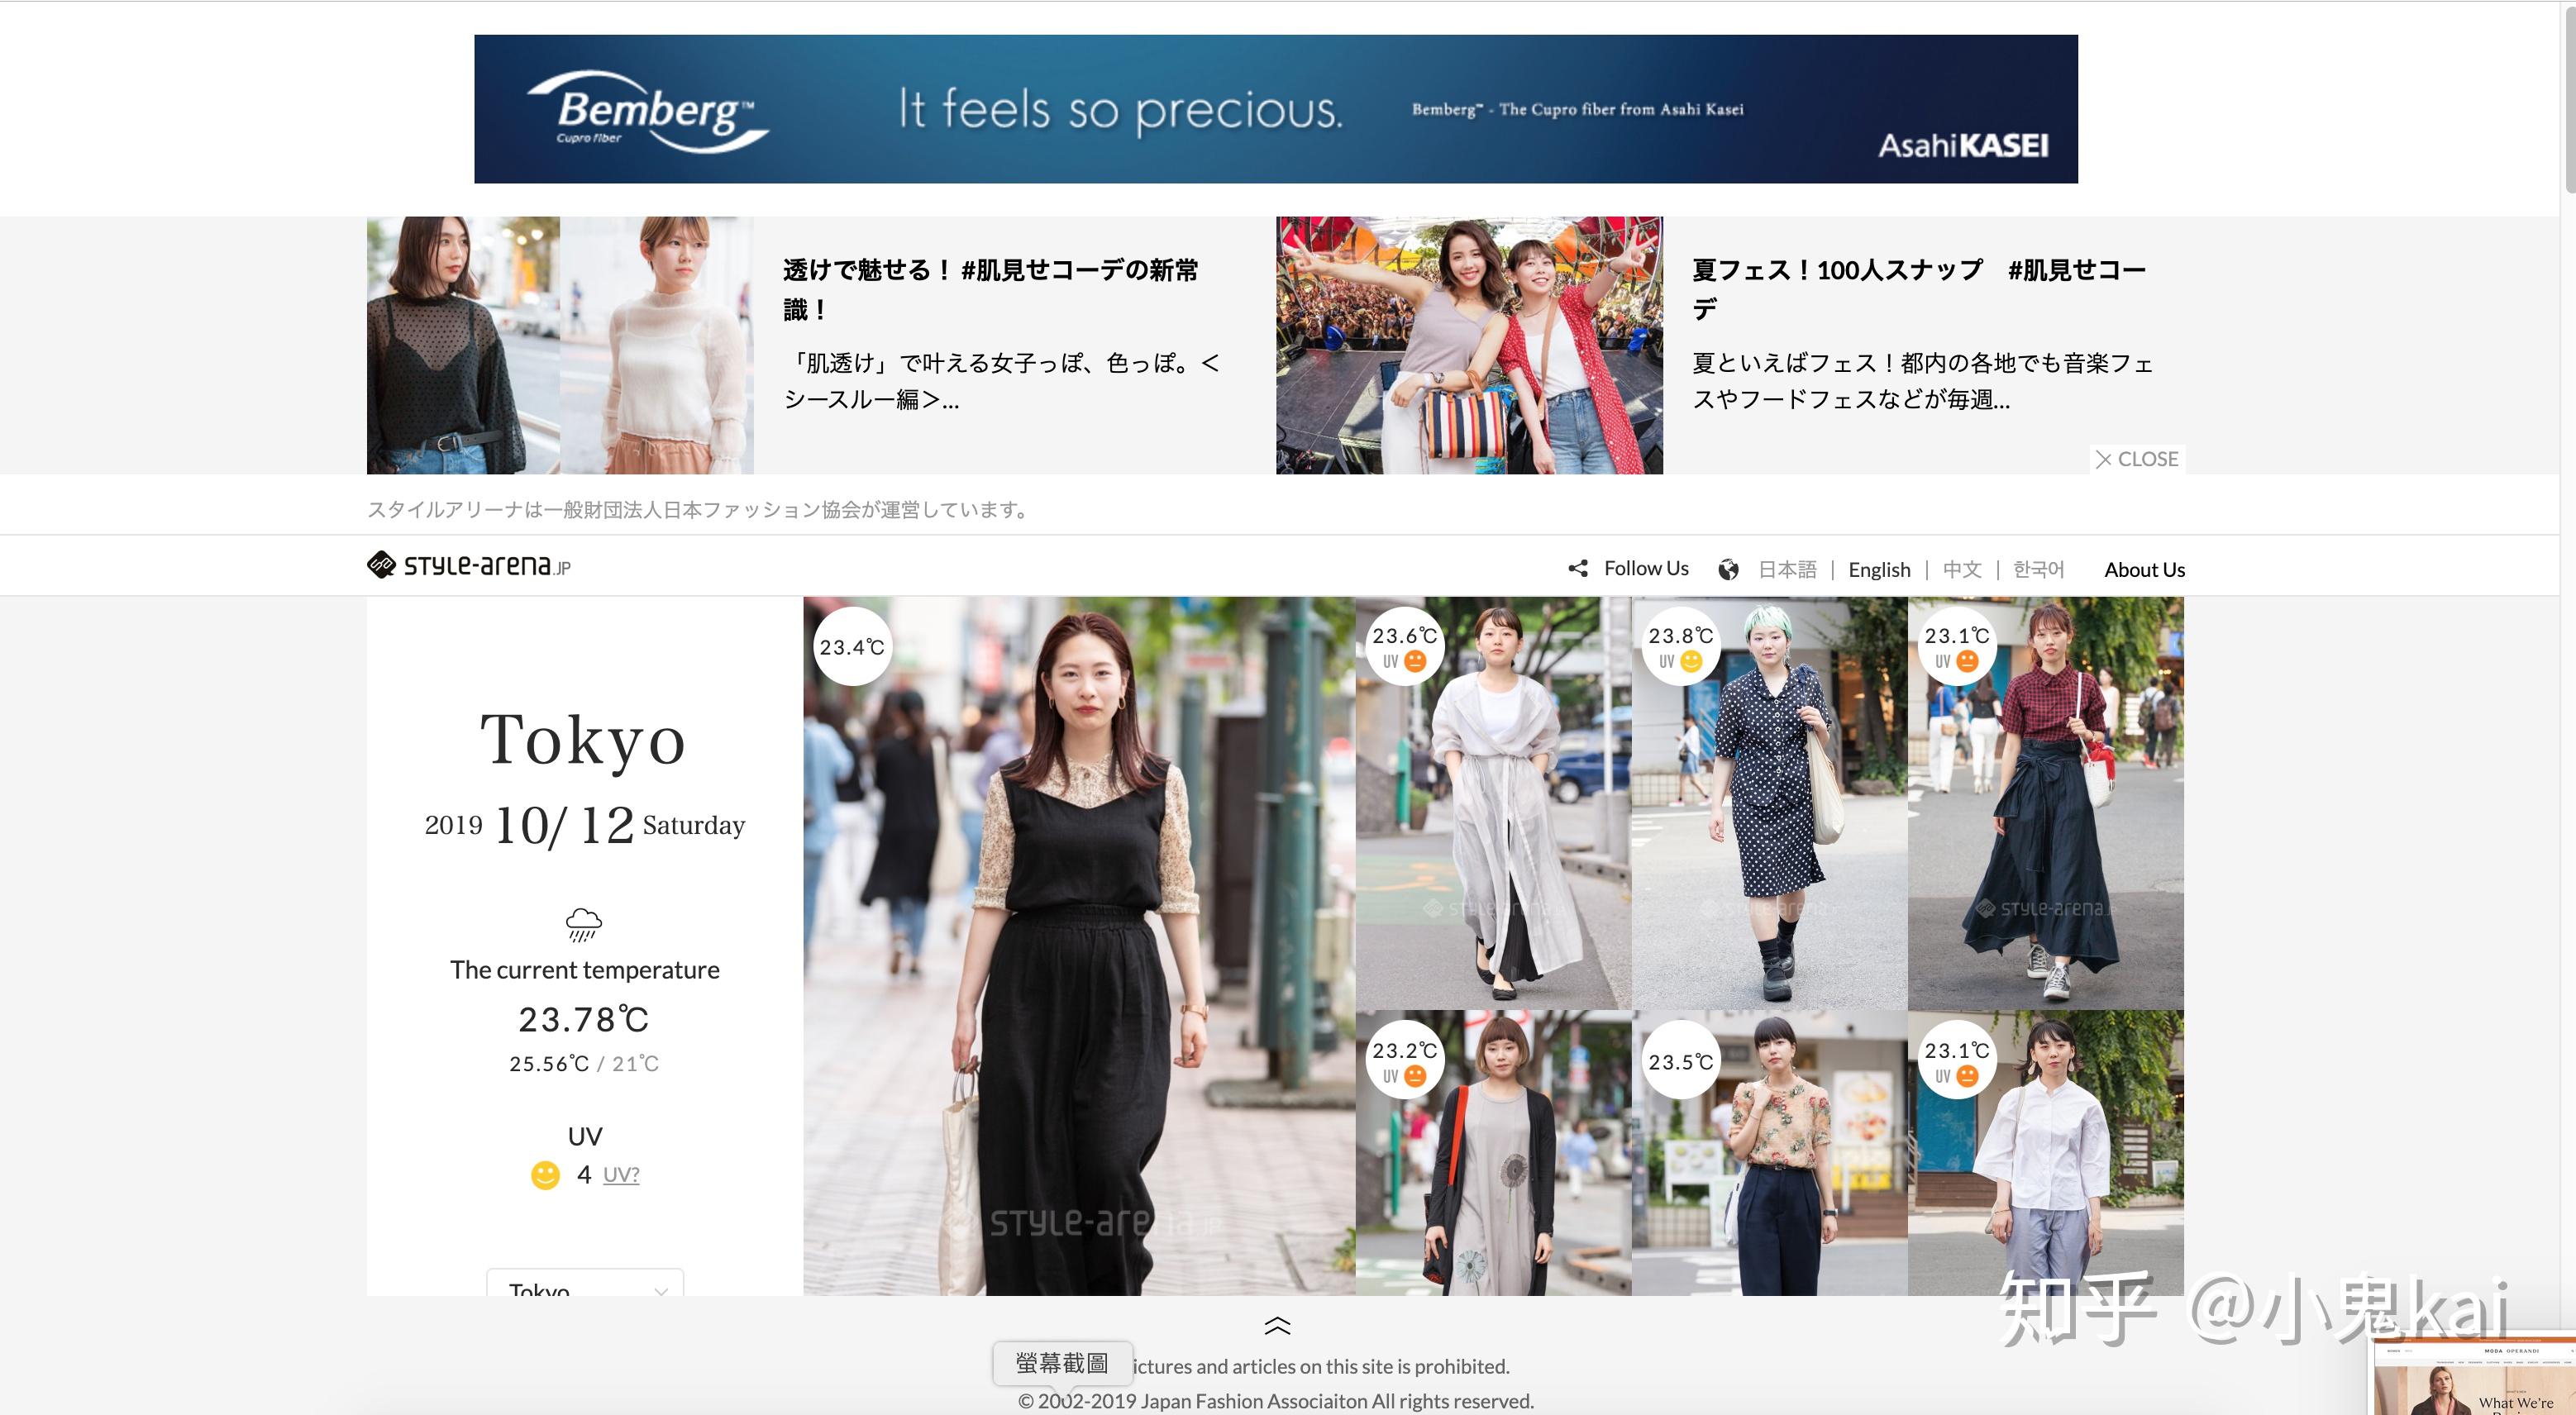Click the UV? help link
This screenshot has width=2576, height=1415.
point(621,1174)
